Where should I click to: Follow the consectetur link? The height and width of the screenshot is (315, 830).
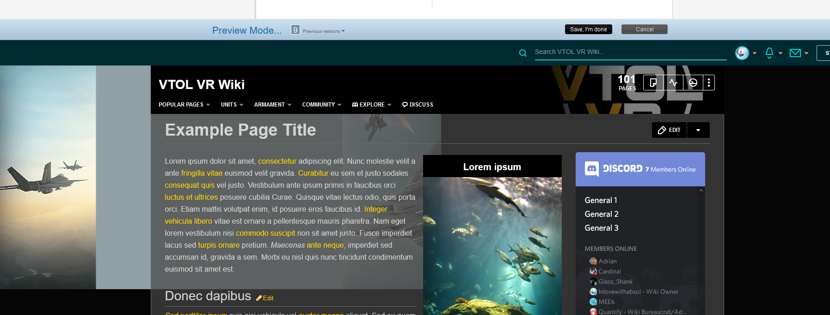click(x=277, y=161)
